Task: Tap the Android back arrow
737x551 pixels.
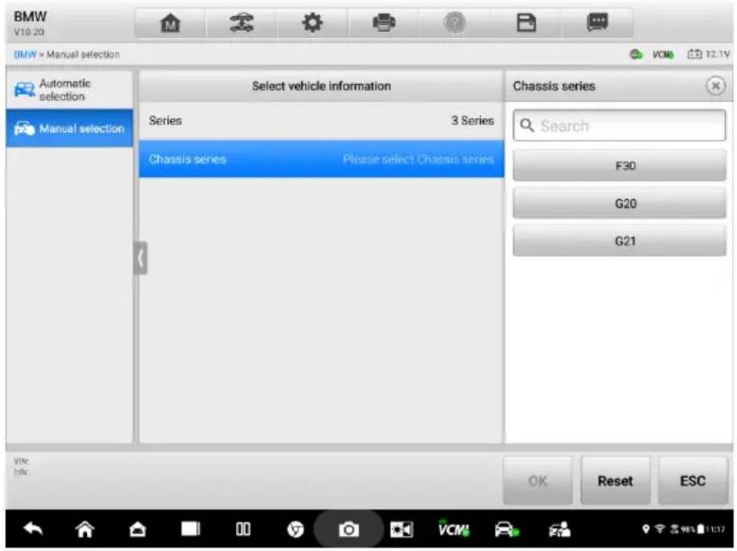Action: pos(33,530)
